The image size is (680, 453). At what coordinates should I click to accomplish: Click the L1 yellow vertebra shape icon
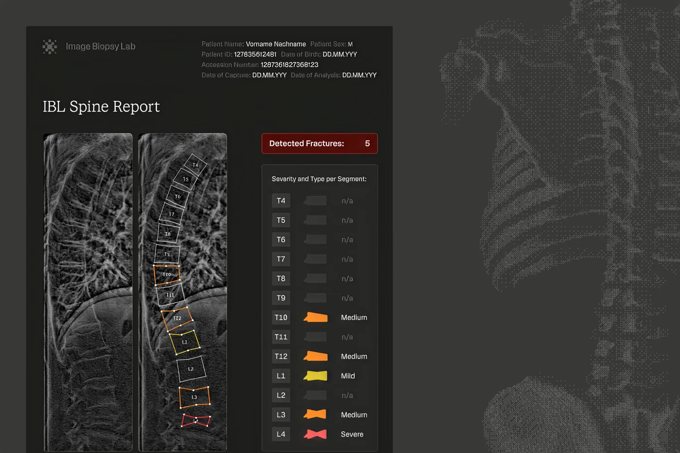[315, 375]
